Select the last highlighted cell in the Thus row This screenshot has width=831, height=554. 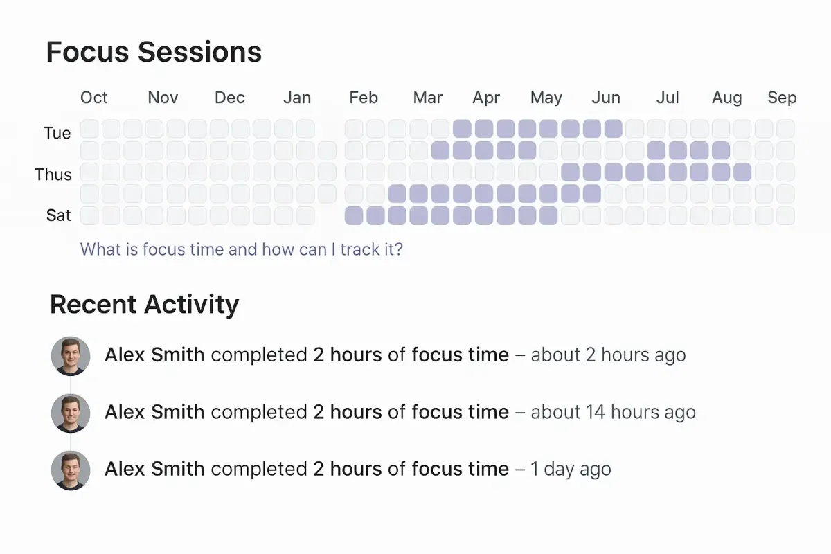click(742, 172)
